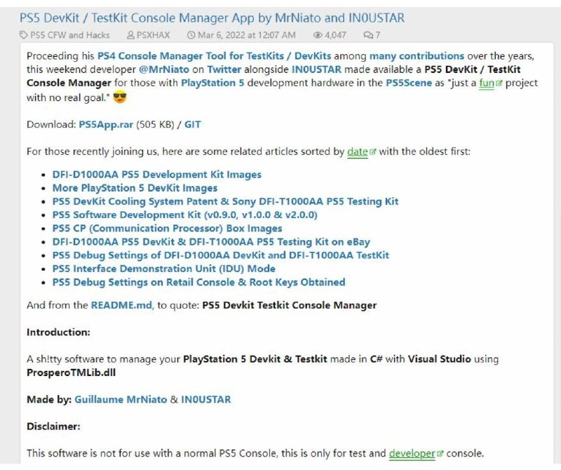Screen dimensions: 561x470
Task: Open PS5 CP (Communication Processor) Box Images article
Action: click(167, 229)
